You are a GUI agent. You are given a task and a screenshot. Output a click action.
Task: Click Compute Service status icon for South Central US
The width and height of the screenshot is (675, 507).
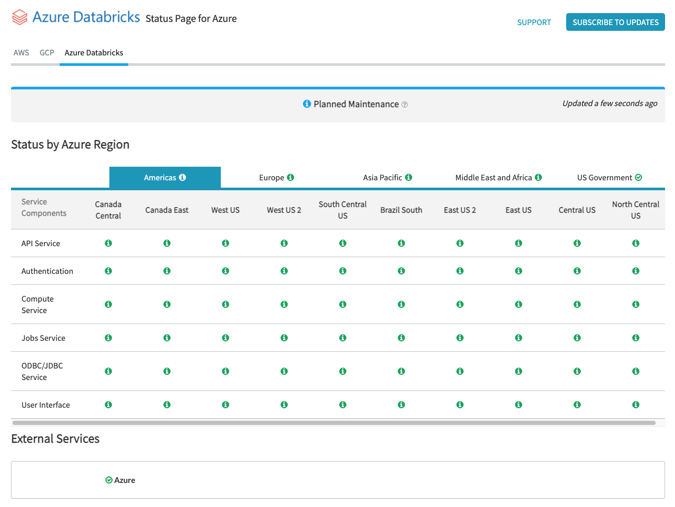(343, 304)
